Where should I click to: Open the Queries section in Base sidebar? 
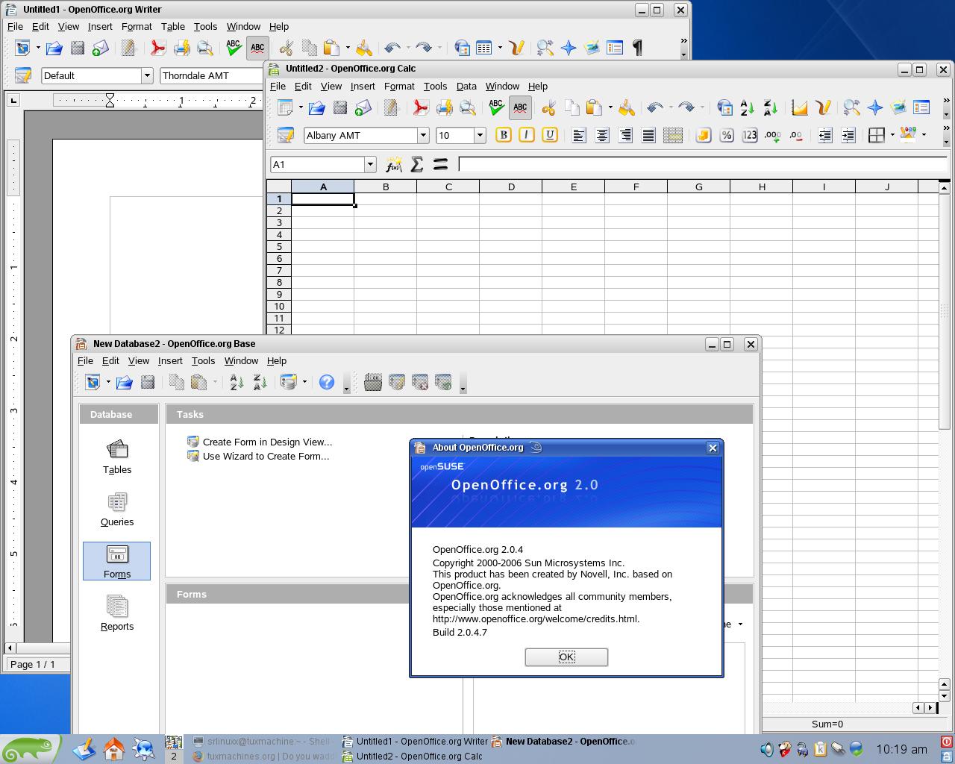(x=117, y=510)
